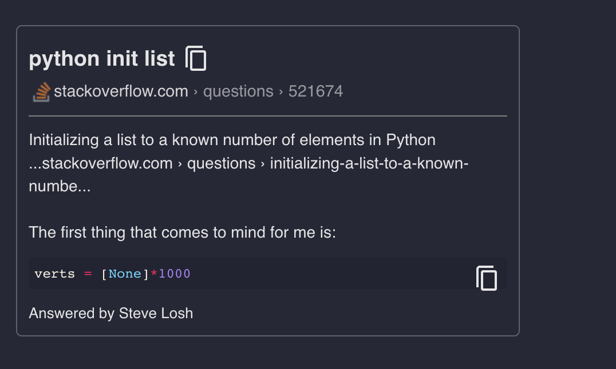Click the 'None' keyword in the code
The width and height of the screenshot is (616, 369).
click(125, 274)
